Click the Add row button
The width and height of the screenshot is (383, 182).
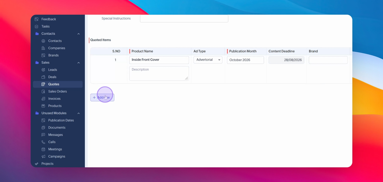pos(102,98)
